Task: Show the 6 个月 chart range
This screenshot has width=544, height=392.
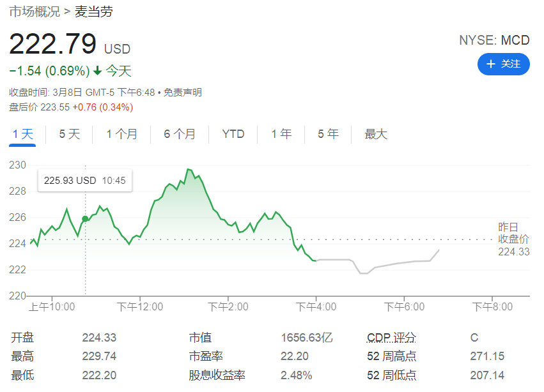Action: (x=180, y=134)
